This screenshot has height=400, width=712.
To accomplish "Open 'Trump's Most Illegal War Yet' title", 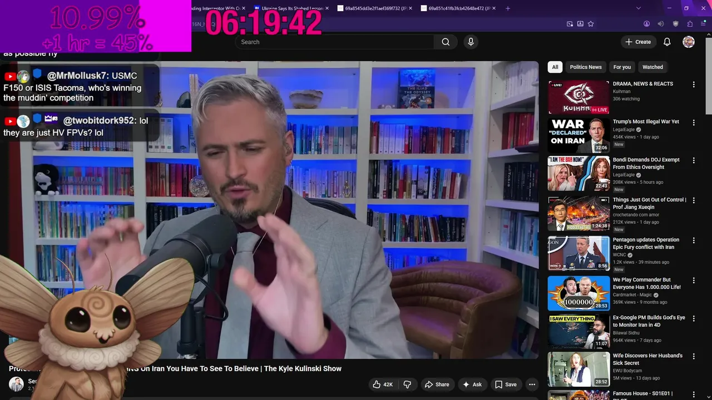I will coord(646,122).
